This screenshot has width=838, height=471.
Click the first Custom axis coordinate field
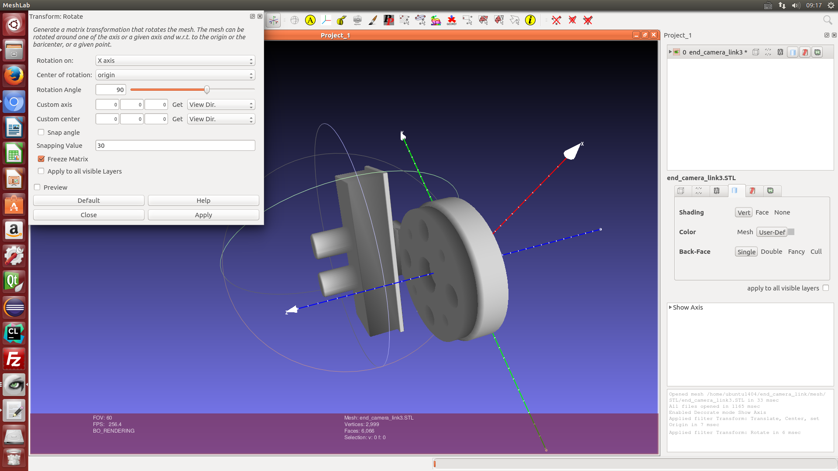pyautogui.click(x=107, y=105)
